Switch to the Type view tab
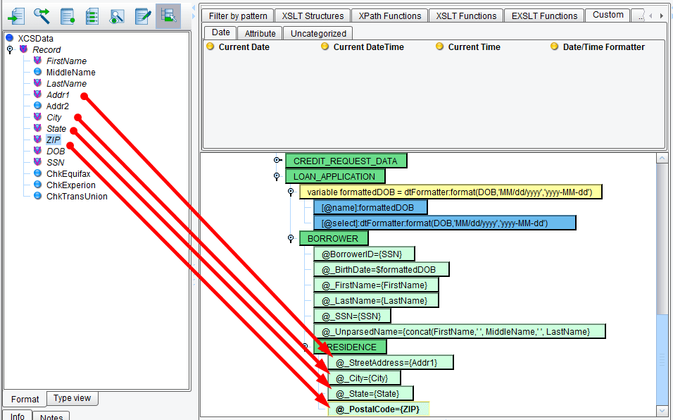 click(x=72, y=398)
